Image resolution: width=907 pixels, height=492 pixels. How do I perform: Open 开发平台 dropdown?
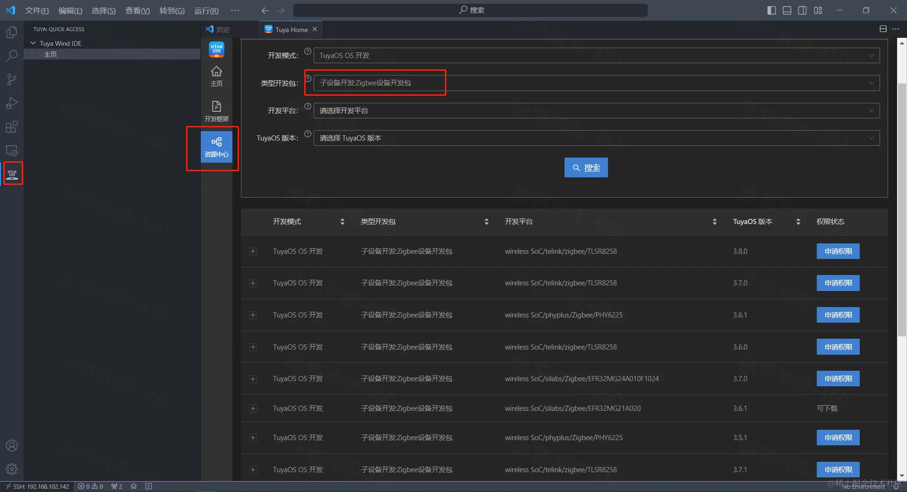[597, 111]
